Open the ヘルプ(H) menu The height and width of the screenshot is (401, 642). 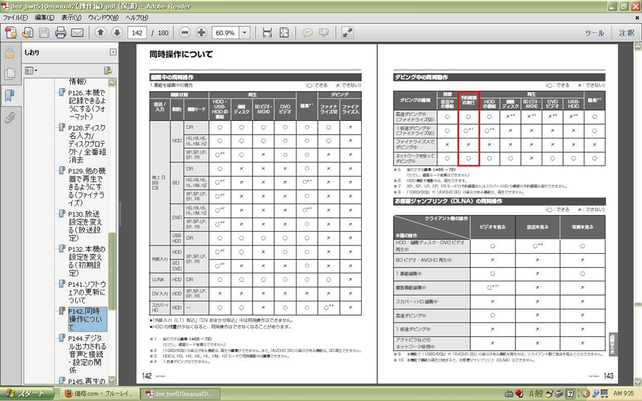[136, 18]
